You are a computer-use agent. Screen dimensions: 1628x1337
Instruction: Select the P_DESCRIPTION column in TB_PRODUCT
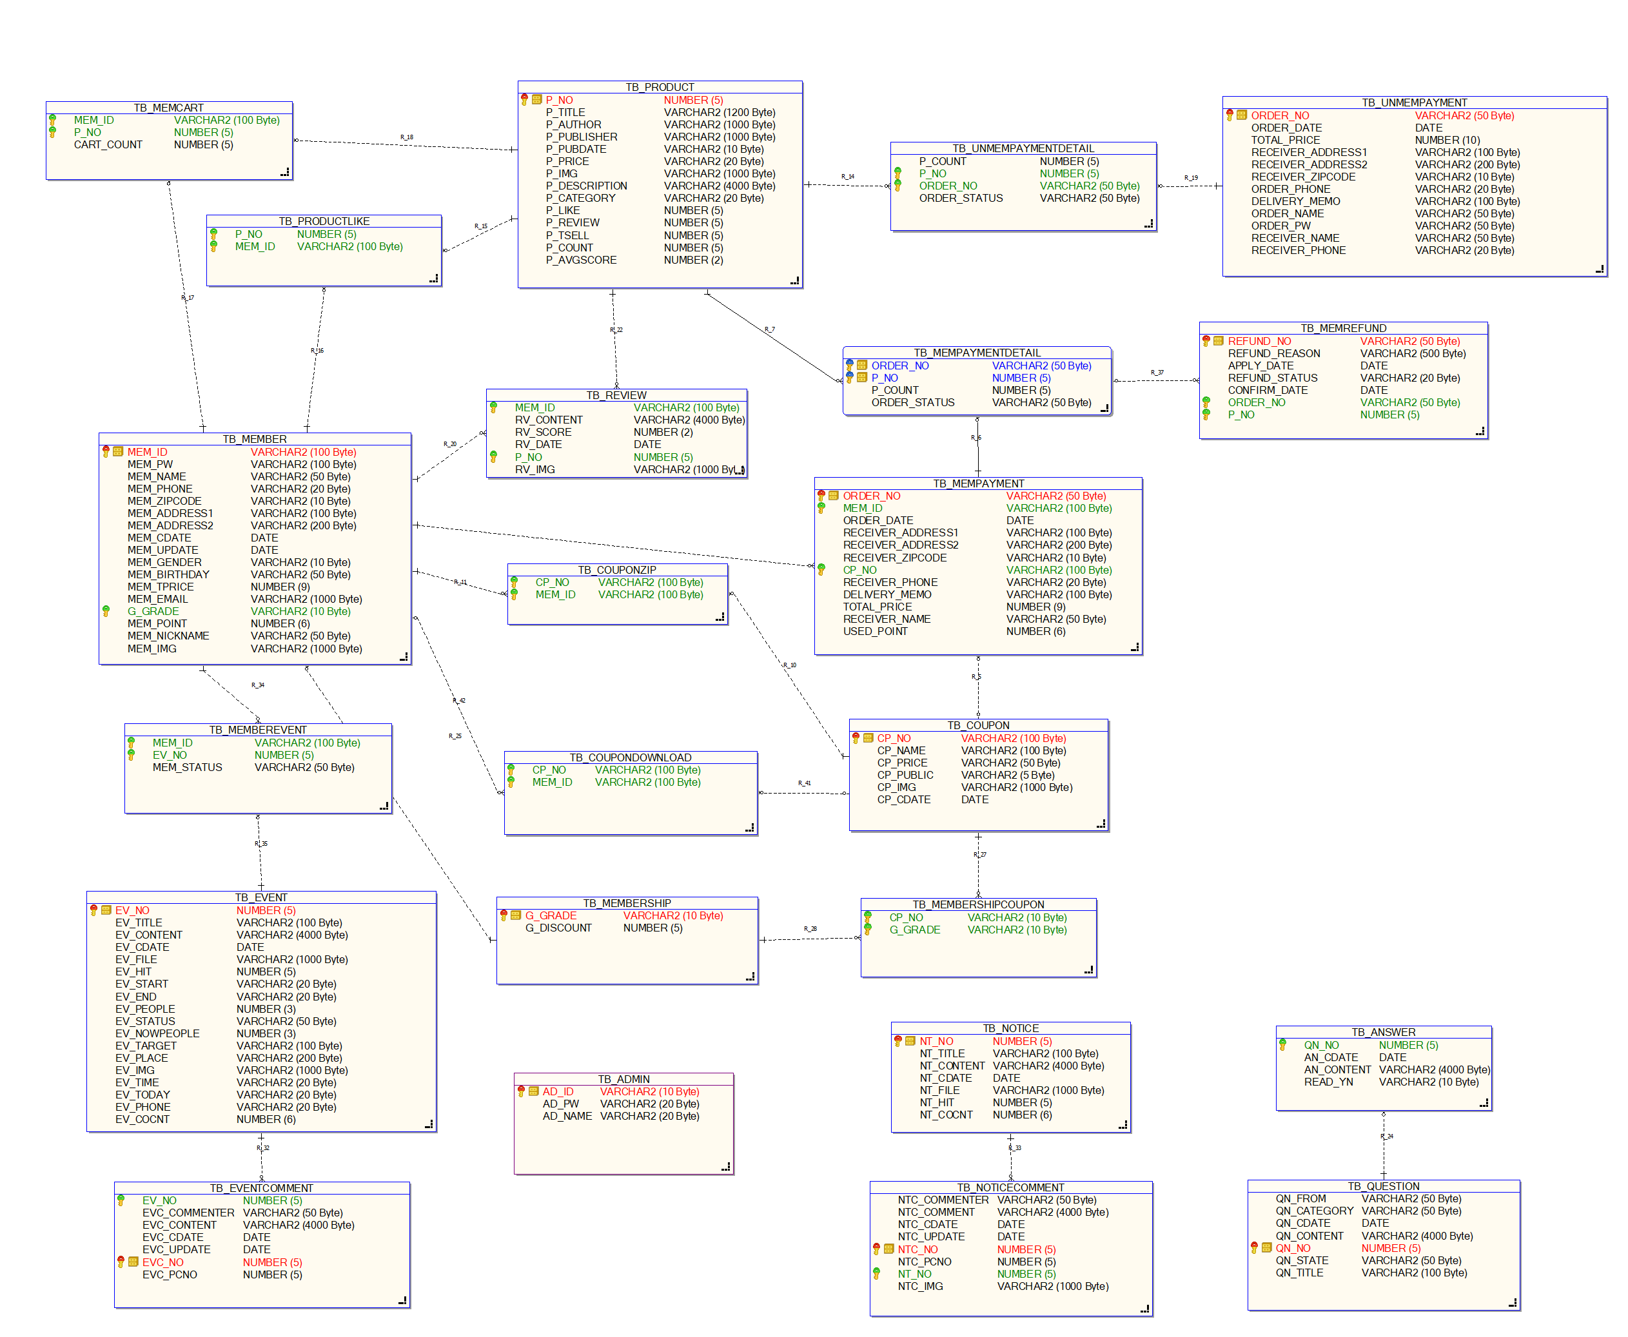(x=586, y=186)
